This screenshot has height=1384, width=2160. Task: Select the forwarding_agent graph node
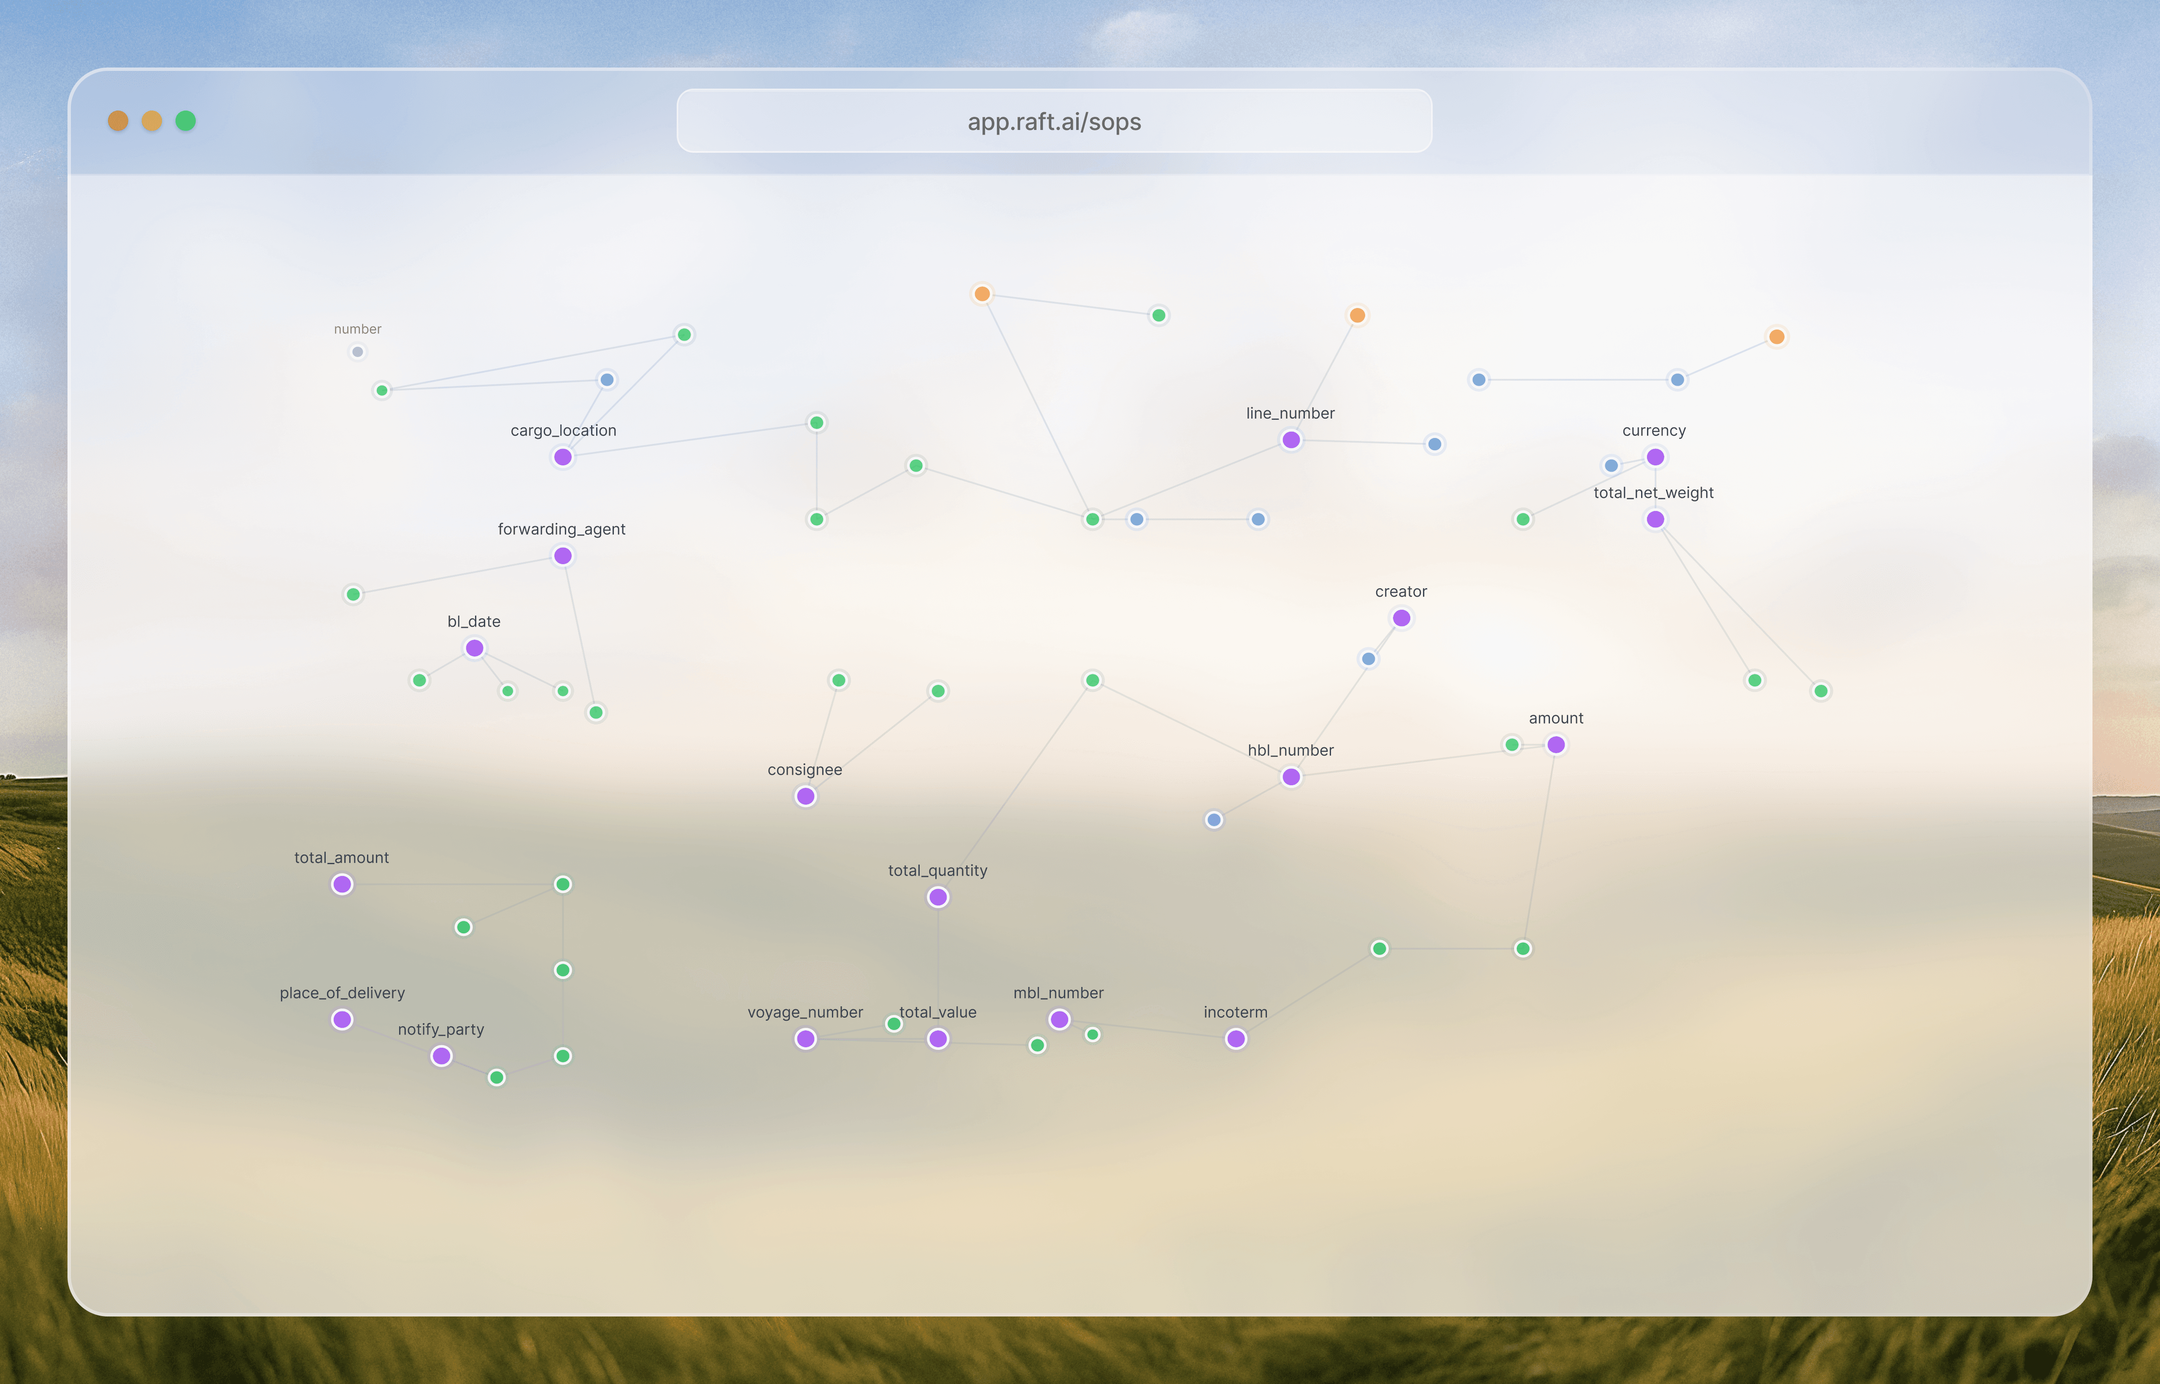[x=562, y=556]
